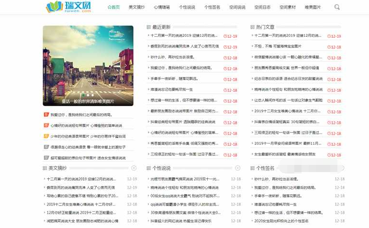Open 让恋人瞬间炸毛的话 under 热门文章
Screen dimensions: 369x228
click(289, 100)
